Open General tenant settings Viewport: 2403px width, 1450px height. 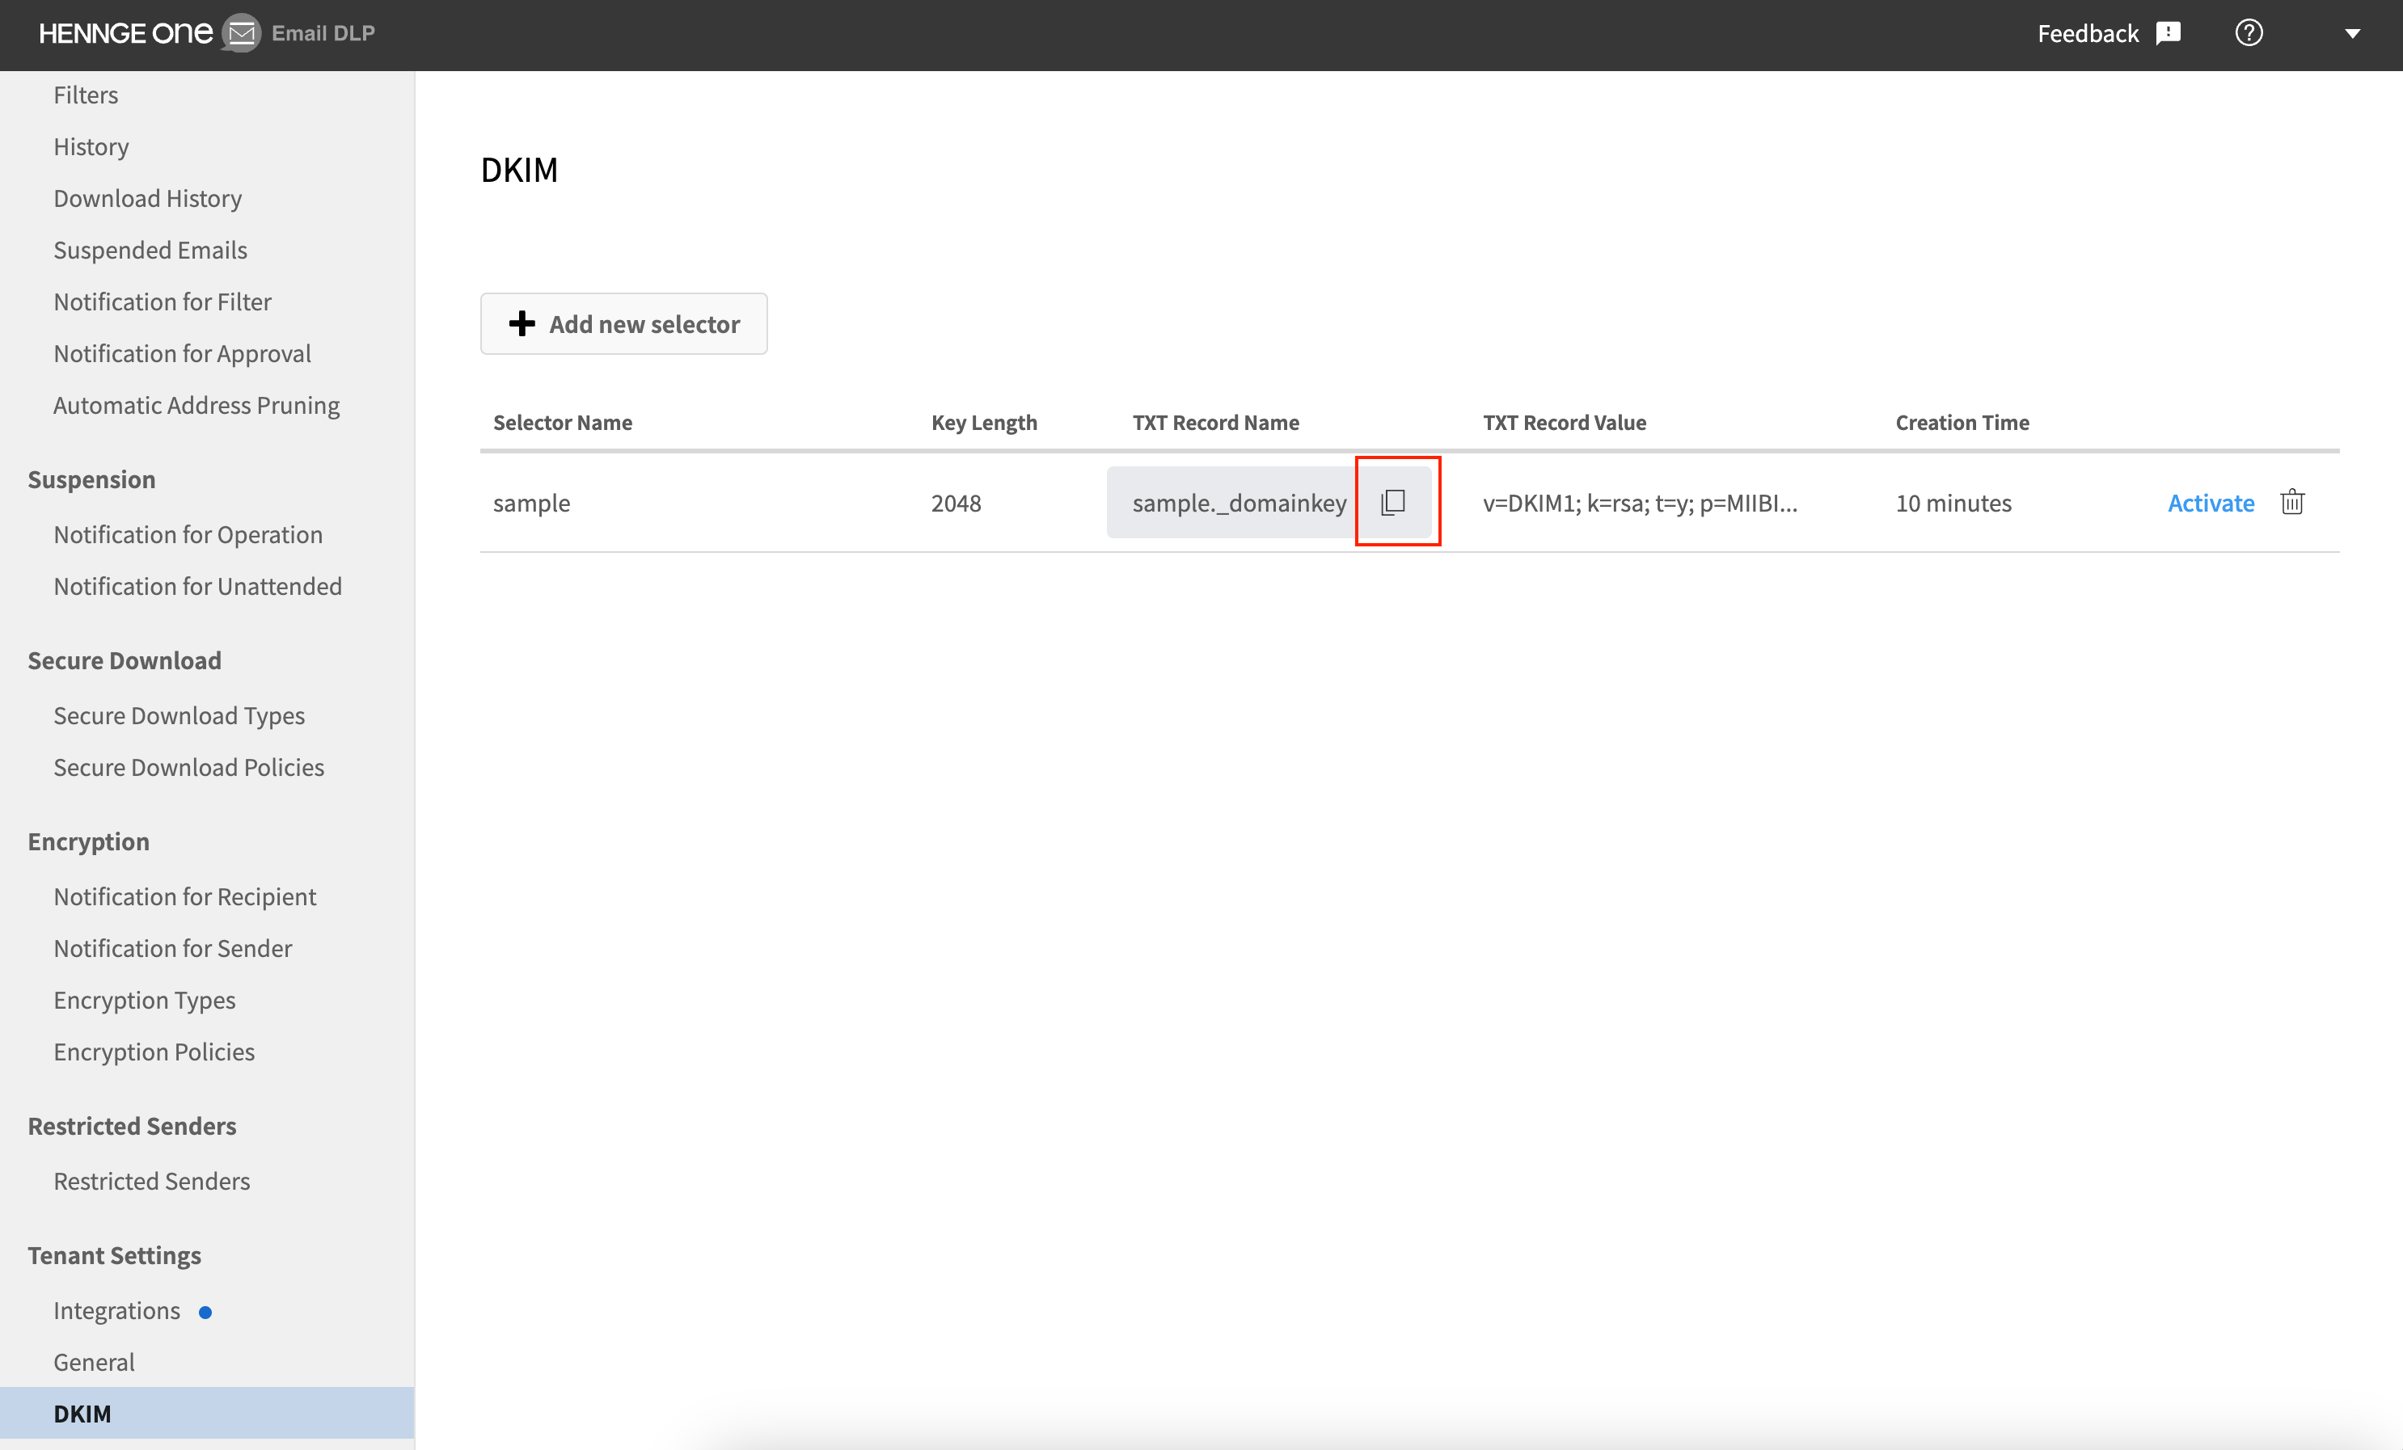95,1362
